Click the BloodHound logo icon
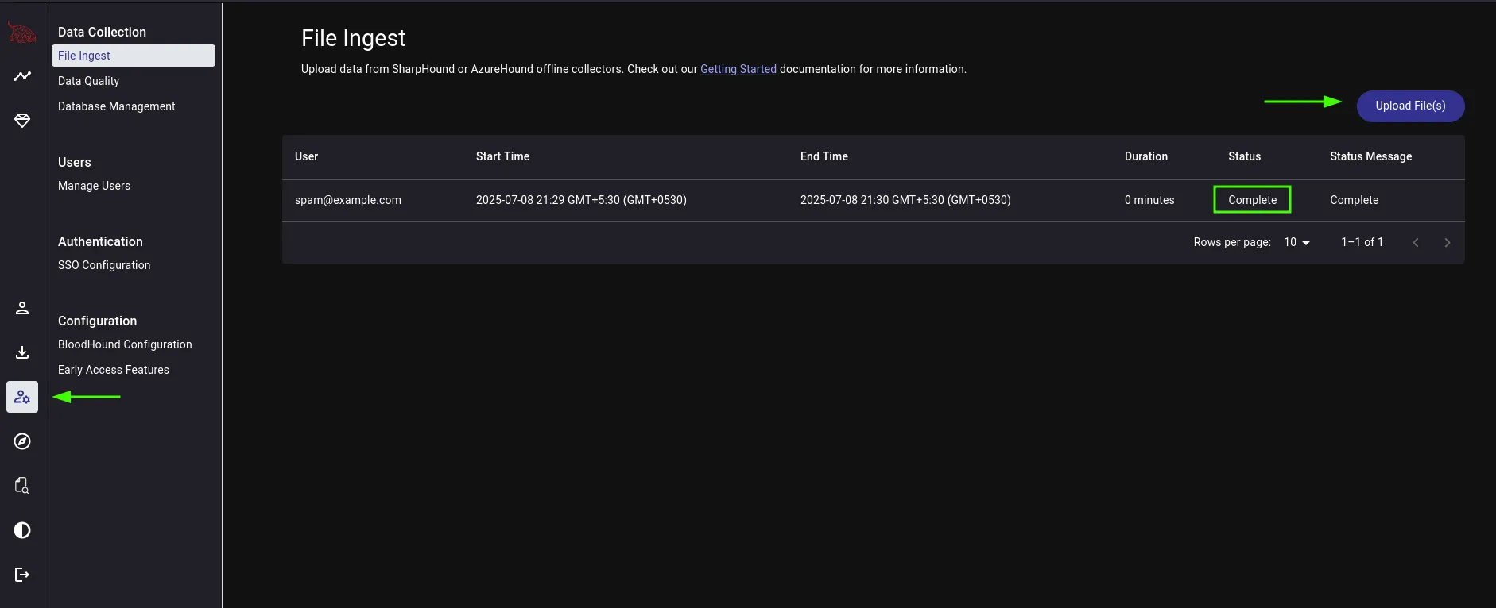 coord(21,33)
